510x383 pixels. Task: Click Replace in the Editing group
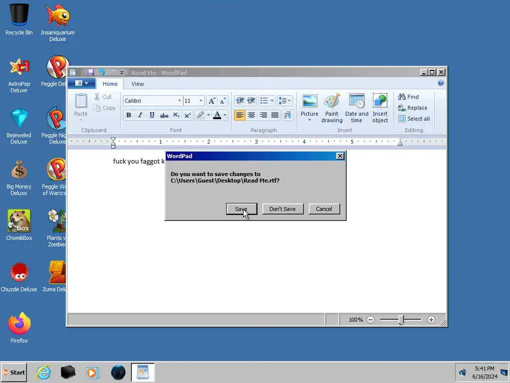pyautogui.click(x=413, y=108)
